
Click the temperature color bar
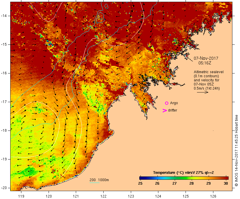pyautogui.click(x=184, y=178)
